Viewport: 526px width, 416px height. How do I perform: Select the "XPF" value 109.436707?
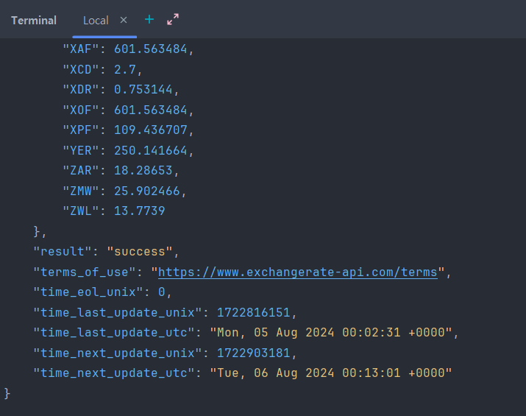(150, 130)
